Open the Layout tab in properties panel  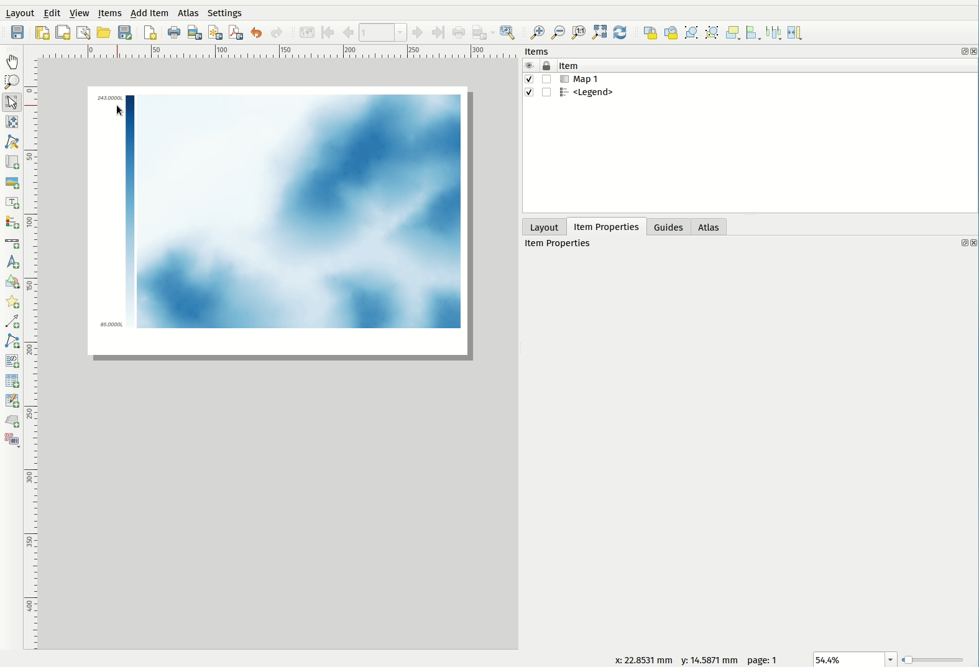[544, 228]
